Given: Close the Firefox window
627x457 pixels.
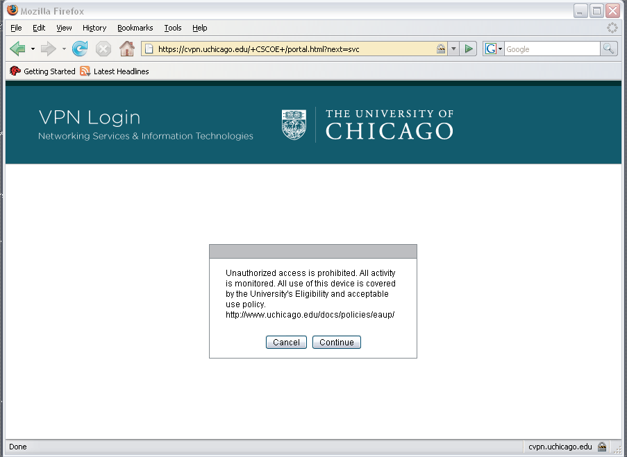Looking at the screenshot, I should pyautogui.click(x=612, y=11).
